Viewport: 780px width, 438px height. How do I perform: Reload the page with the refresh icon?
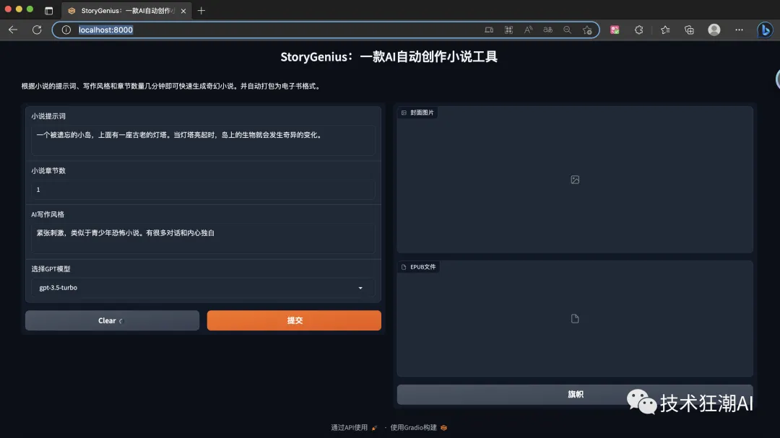tap(37, 30)
